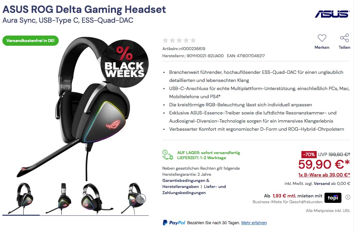This screenshot has height=232, width=354.
Task: Click the ASUS brand logo
Action: (332, 14)
